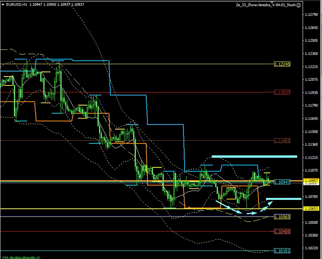Click the red 1.10406 level label
322x259 pixels.
click(282, 232)
